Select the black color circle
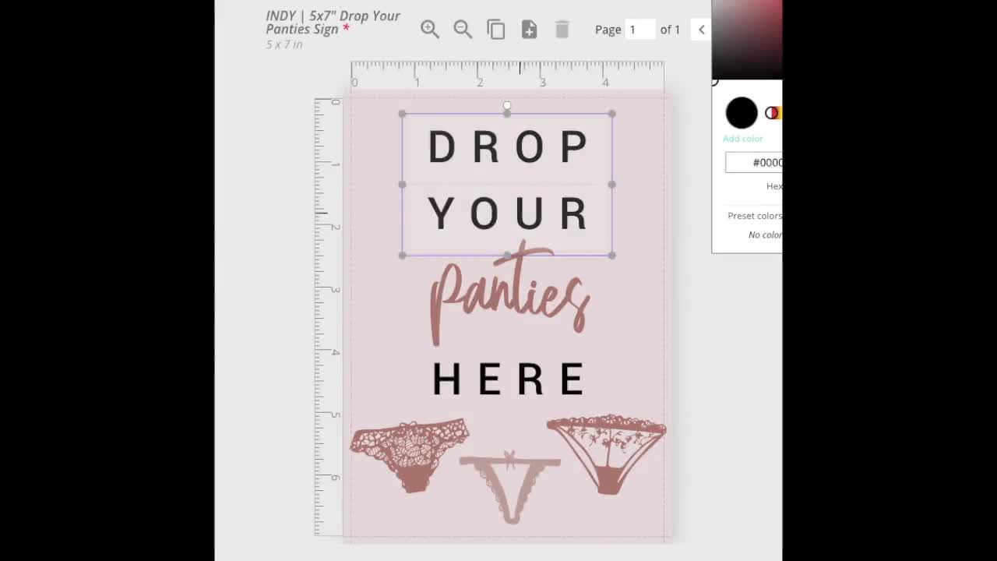997x561 pixels. click(x=741, y=112)
